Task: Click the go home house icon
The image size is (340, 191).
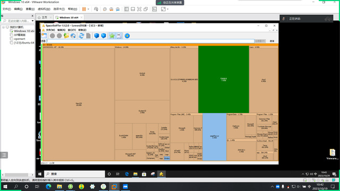Action: [73, 36]
